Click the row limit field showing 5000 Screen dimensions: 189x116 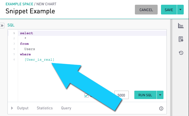pos(121,95)
